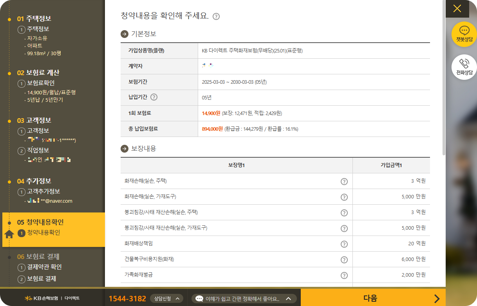Click 1회 보험료 value 14,900원
Screen dimensions: 477x306
point(211,113)
